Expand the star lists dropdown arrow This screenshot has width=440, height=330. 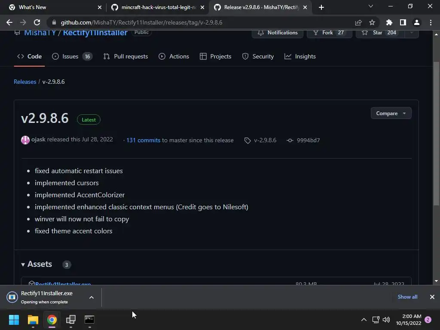click(412, 33)
